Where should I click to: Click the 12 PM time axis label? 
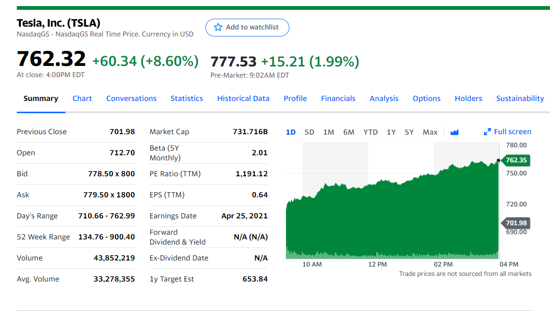coord(377,264)
